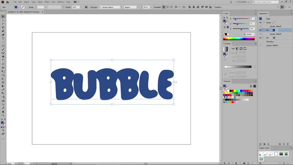Image resolution: width=293 pixels, height=165 pixels.
Task: Open the Effect menu
Action: (47, 2)
